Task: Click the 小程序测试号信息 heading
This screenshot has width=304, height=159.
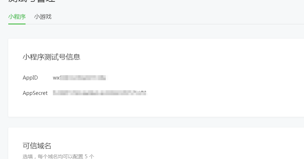Action: click(51, 57)
